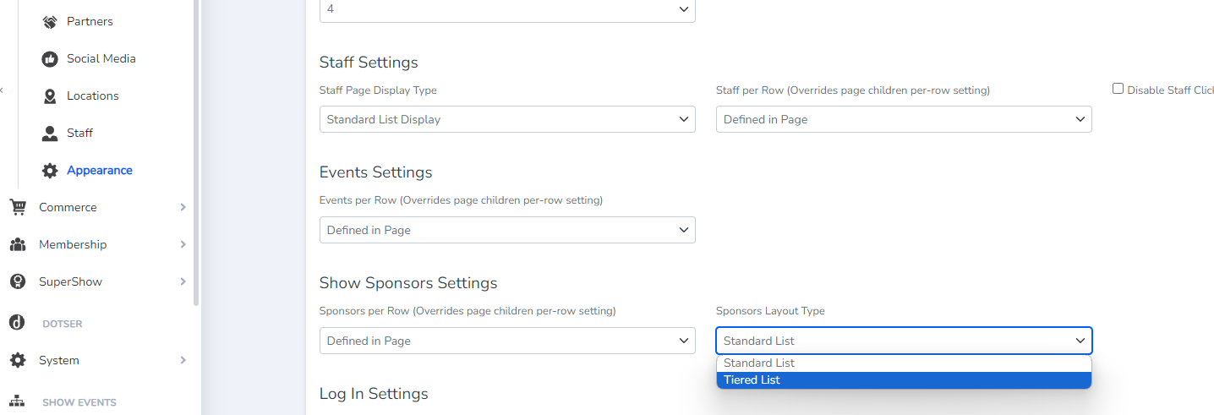The height and width of the screenshot is (415, 1214).
Task: Click the sidebar vertical scrollbar
Action: 196,152
